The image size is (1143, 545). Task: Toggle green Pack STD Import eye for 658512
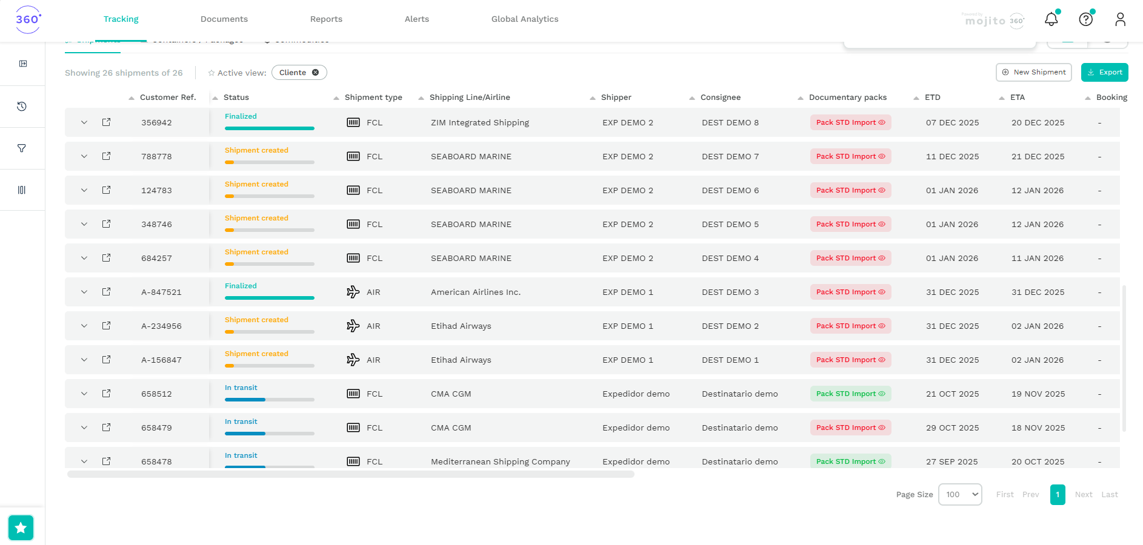click(882, 394)
